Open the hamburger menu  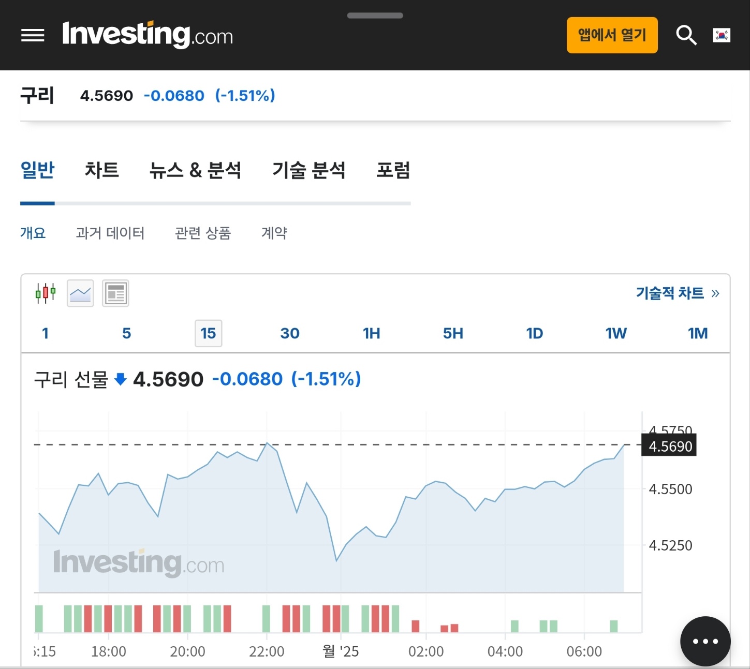(x=33, y=35)
